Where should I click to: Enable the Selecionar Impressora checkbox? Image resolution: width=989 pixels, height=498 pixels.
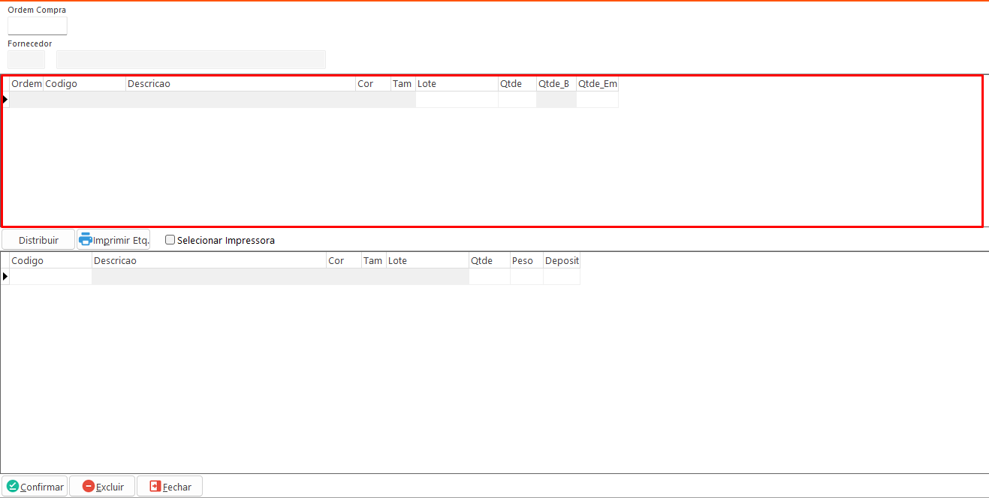pos(170,240)
